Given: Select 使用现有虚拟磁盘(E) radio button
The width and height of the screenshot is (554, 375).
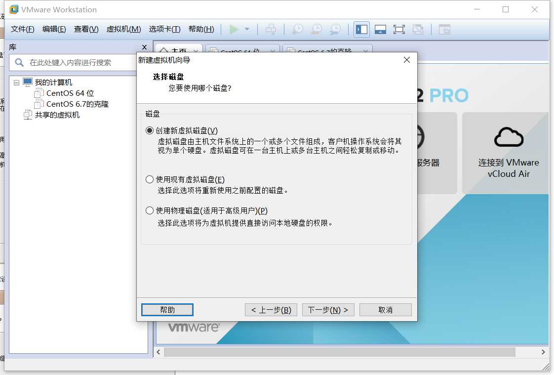Looking at the screenshot, I should pos(150,179).
